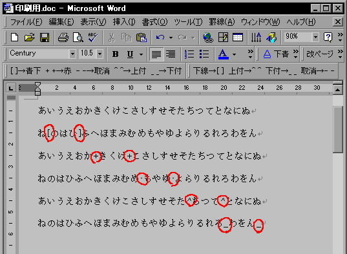
Task: Open the underline style dropdown arrow
Action: point(141,54)
